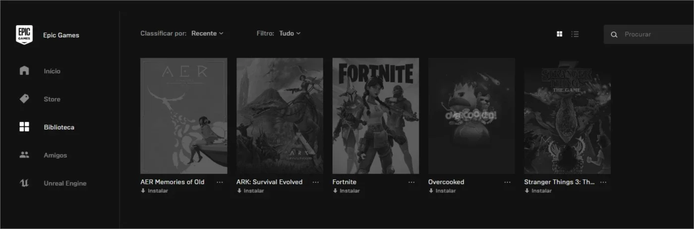Click the Início home icon
Image resolution: width=694 pixels, height=229 pixels.
click(24, 70)
